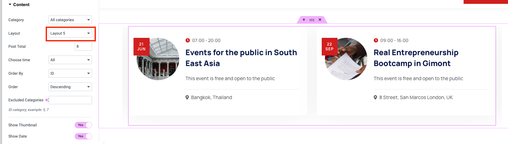This screenshot has height=144, width=508.
Task: Open the Order By dropdown
Action: 70,73
